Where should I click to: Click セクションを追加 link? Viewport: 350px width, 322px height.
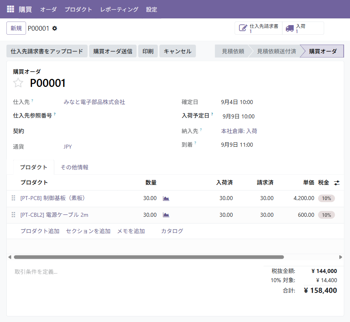88,231
